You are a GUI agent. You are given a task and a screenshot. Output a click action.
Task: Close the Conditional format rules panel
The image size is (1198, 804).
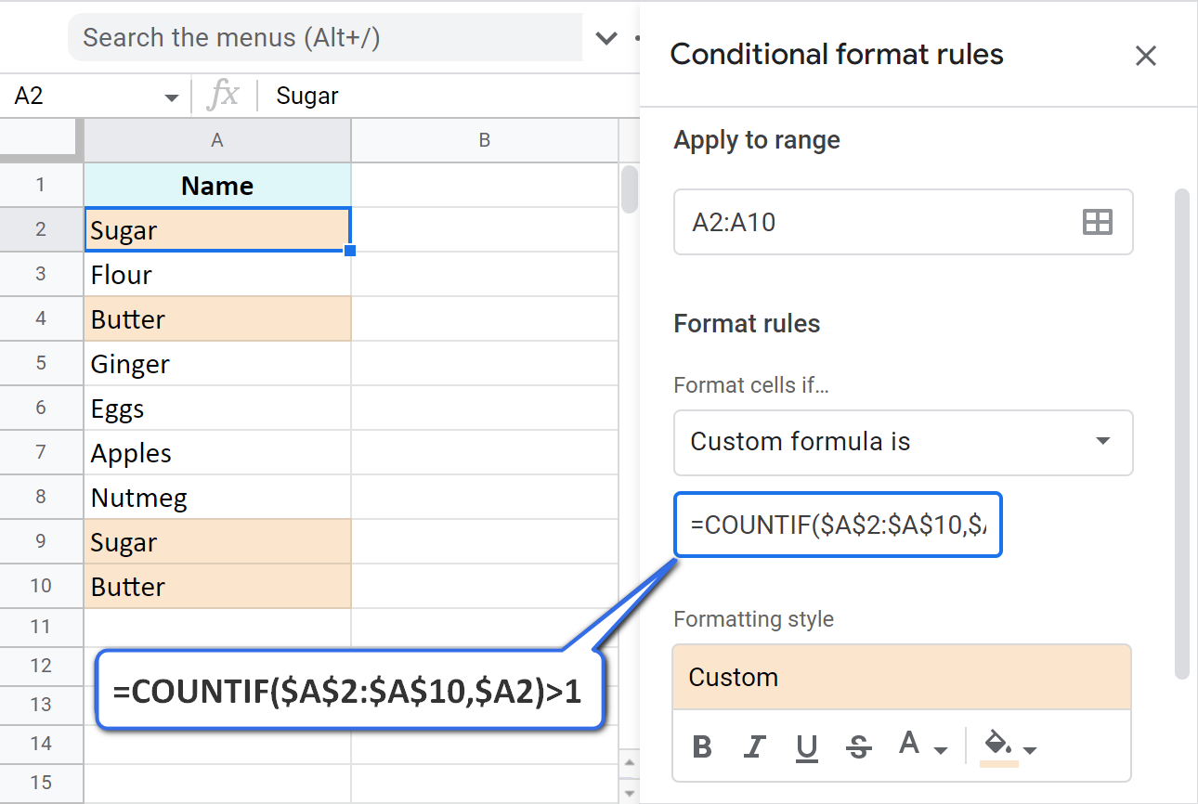(x=1146, y=56)
